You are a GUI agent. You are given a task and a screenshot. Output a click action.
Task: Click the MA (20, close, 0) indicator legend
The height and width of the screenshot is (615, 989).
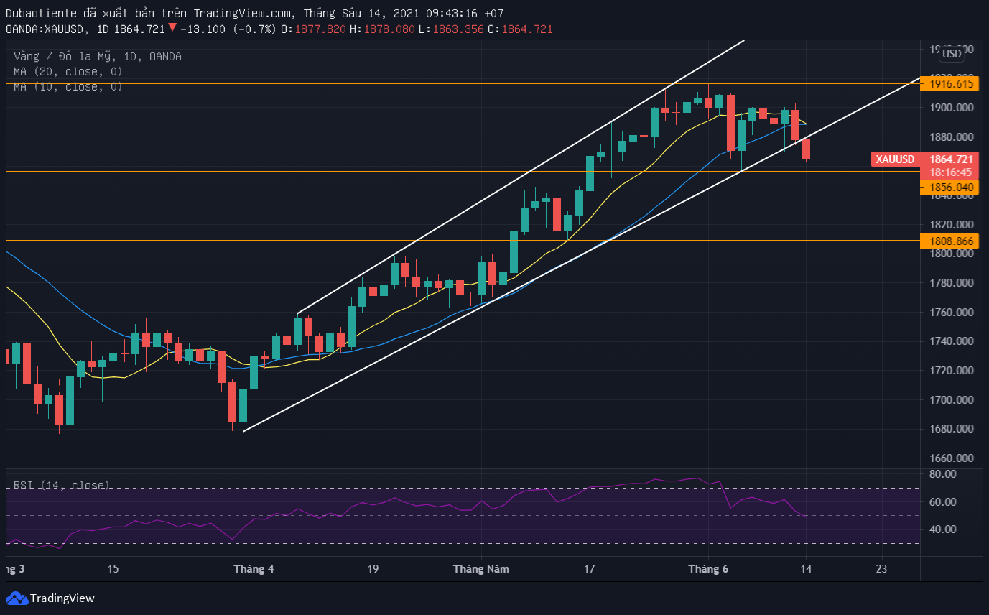[x=68, y=72]
